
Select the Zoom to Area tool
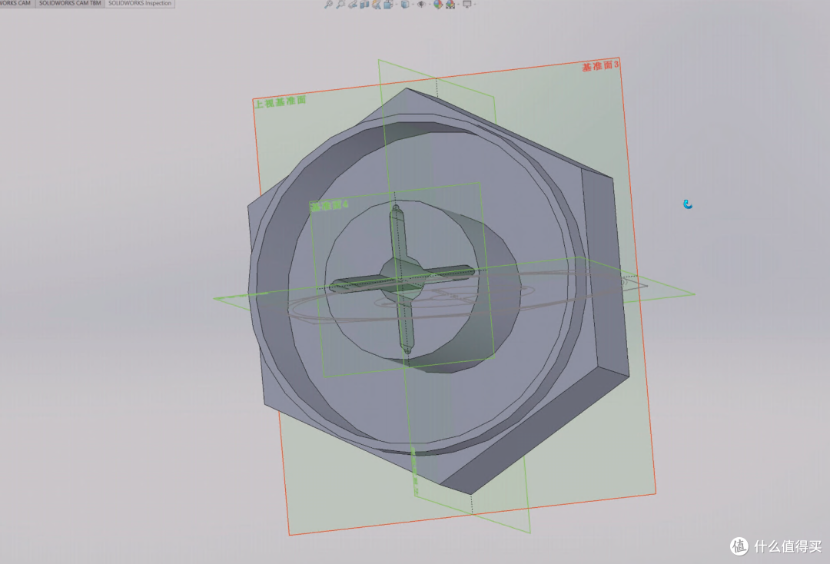pyautogui.click(x=340, y=5)
